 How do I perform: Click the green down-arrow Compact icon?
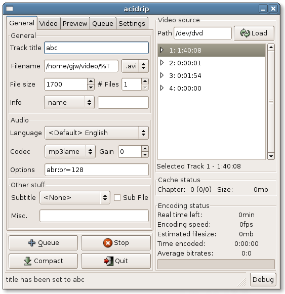(27, 261)
